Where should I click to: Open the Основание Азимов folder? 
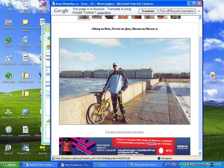click(x=25, y=25)
